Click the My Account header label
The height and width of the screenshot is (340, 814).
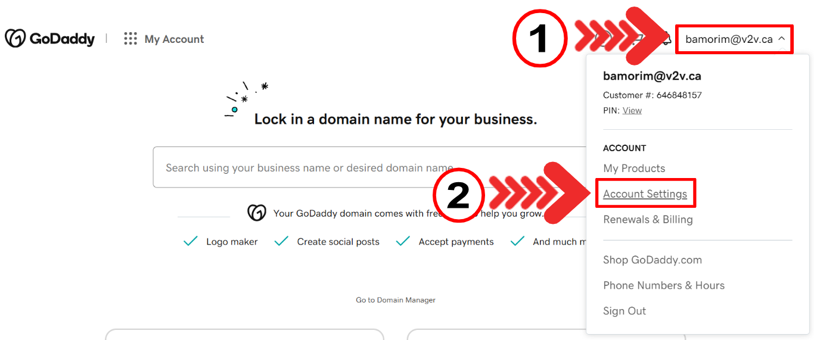(174, 39)
